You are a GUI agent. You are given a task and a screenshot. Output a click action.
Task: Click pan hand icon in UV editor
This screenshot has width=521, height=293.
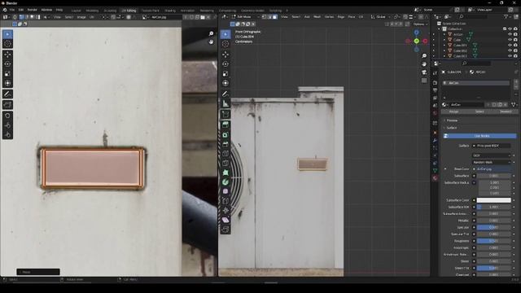tap(211, 42)
